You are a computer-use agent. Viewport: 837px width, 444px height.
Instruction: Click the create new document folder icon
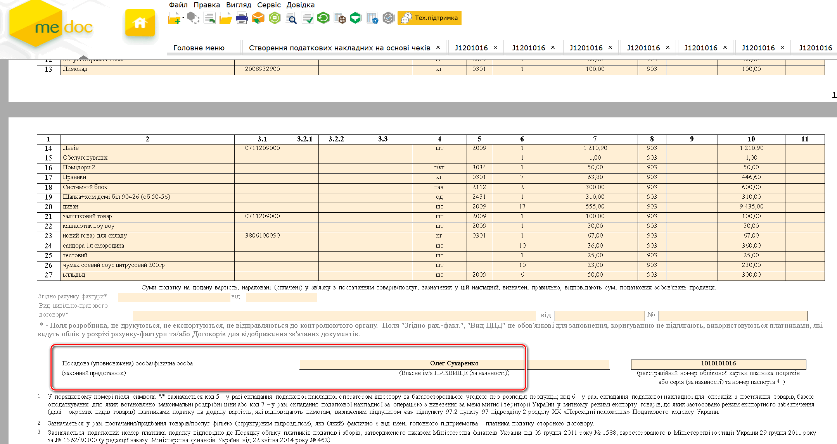pos(174,18)
